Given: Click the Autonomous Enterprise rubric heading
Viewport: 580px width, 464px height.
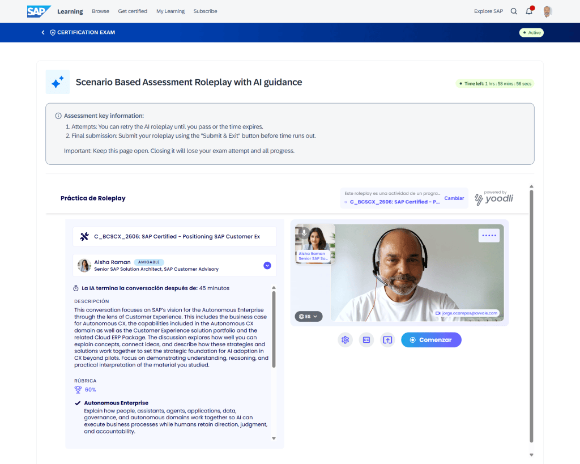Looking at the screenshot, I should pos(116,403).
